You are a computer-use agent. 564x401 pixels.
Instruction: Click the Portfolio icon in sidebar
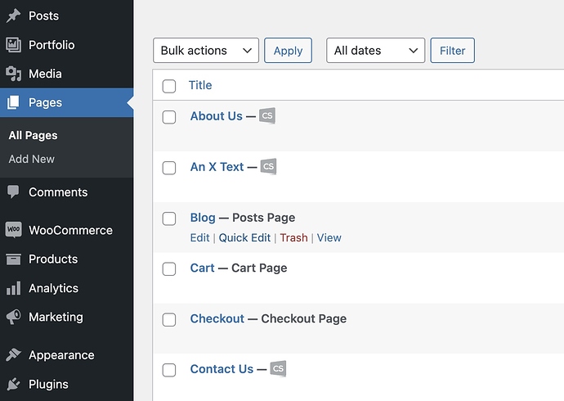(13, 45)
